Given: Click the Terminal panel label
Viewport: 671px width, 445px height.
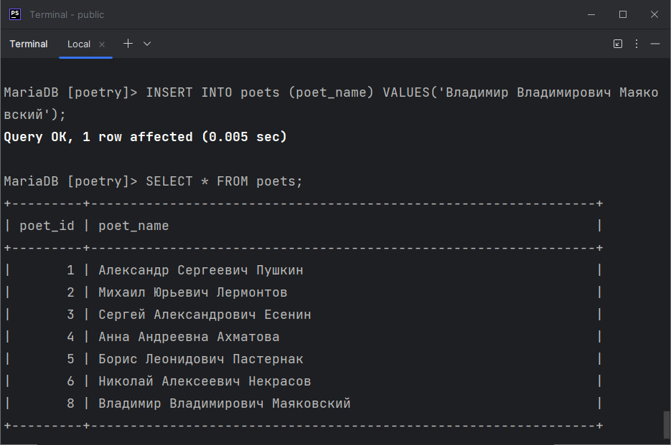Looking at the screenshot, I should [29, 44].
